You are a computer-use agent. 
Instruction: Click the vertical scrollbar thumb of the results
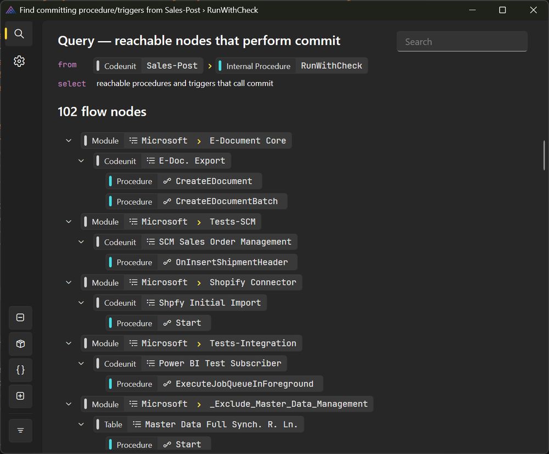click(544, 155)
